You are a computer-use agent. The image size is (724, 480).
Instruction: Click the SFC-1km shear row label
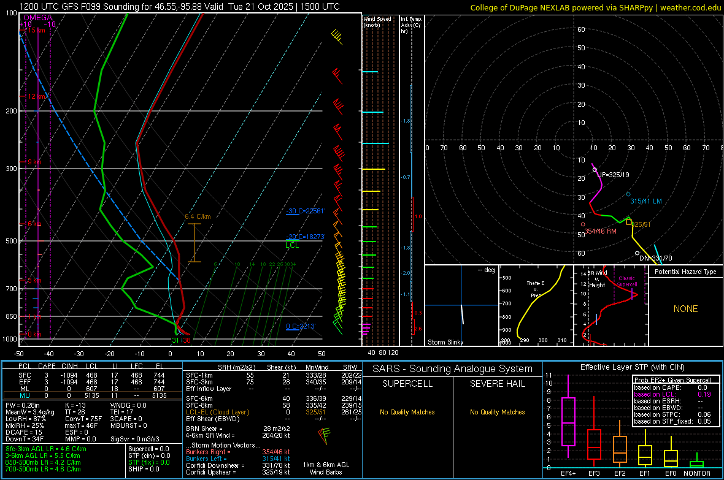(199, 375)
